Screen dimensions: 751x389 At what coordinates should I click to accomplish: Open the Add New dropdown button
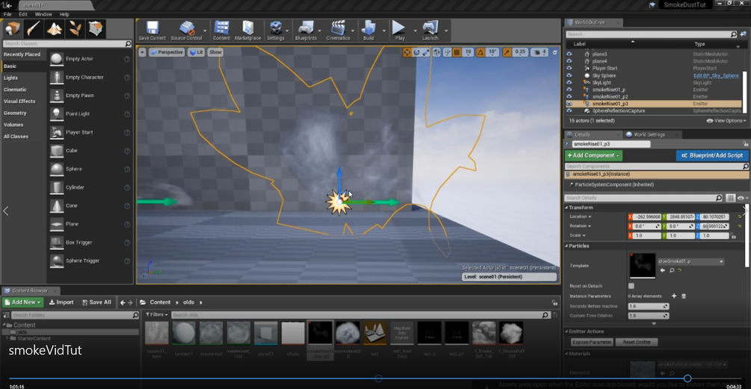point(23,302)
